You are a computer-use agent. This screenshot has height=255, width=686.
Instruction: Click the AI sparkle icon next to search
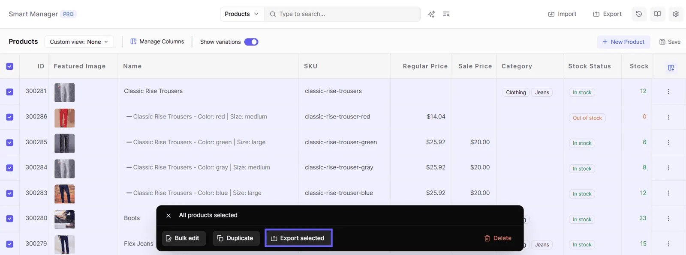(x=431, y=14)
